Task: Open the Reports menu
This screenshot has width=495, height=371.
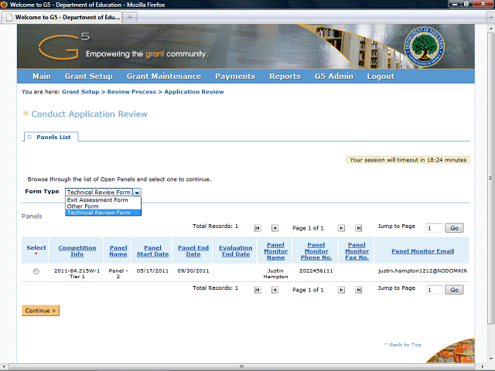Action: click(285, 77)
